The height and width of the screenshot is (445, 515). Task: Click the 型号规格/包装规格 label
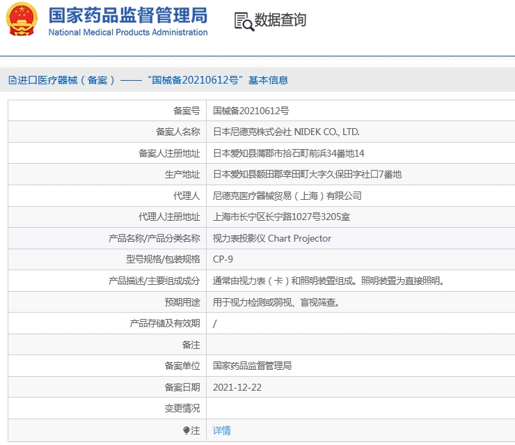coord(163,259)
